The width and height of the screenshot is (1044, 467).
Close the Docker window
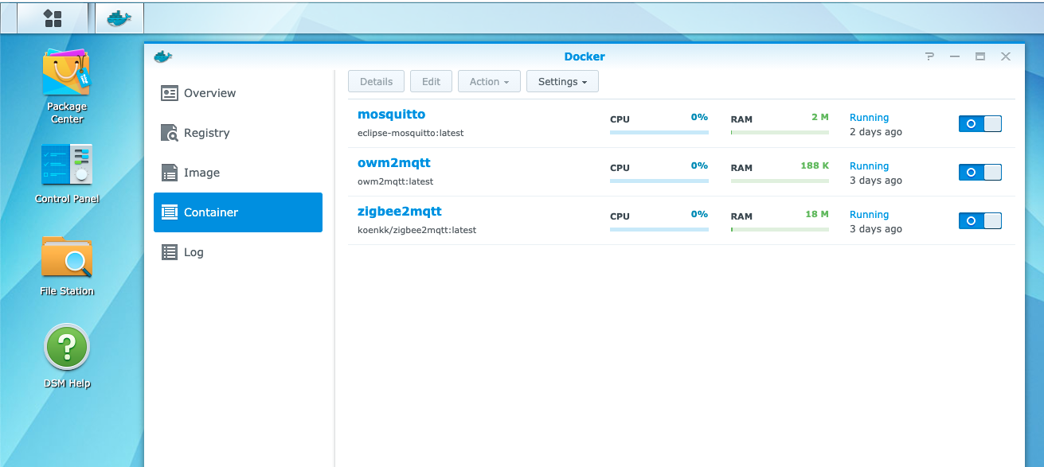pos(1006,56)
